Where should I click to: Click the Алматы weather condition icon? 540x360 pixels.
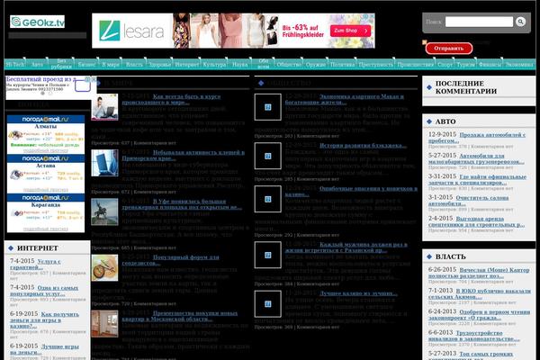click(15, 135)
